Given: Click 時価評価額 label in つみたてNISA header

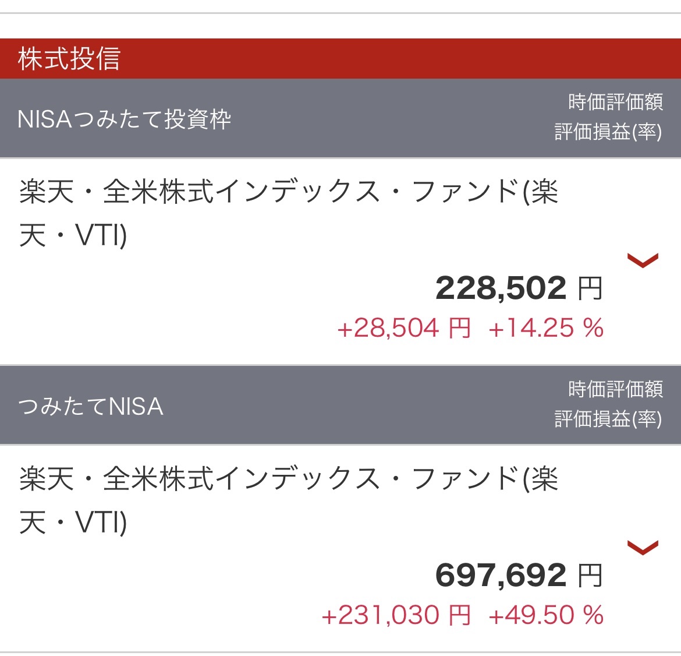Looking at the screenshot, I should pyautogui.click(x=615, y=389).
